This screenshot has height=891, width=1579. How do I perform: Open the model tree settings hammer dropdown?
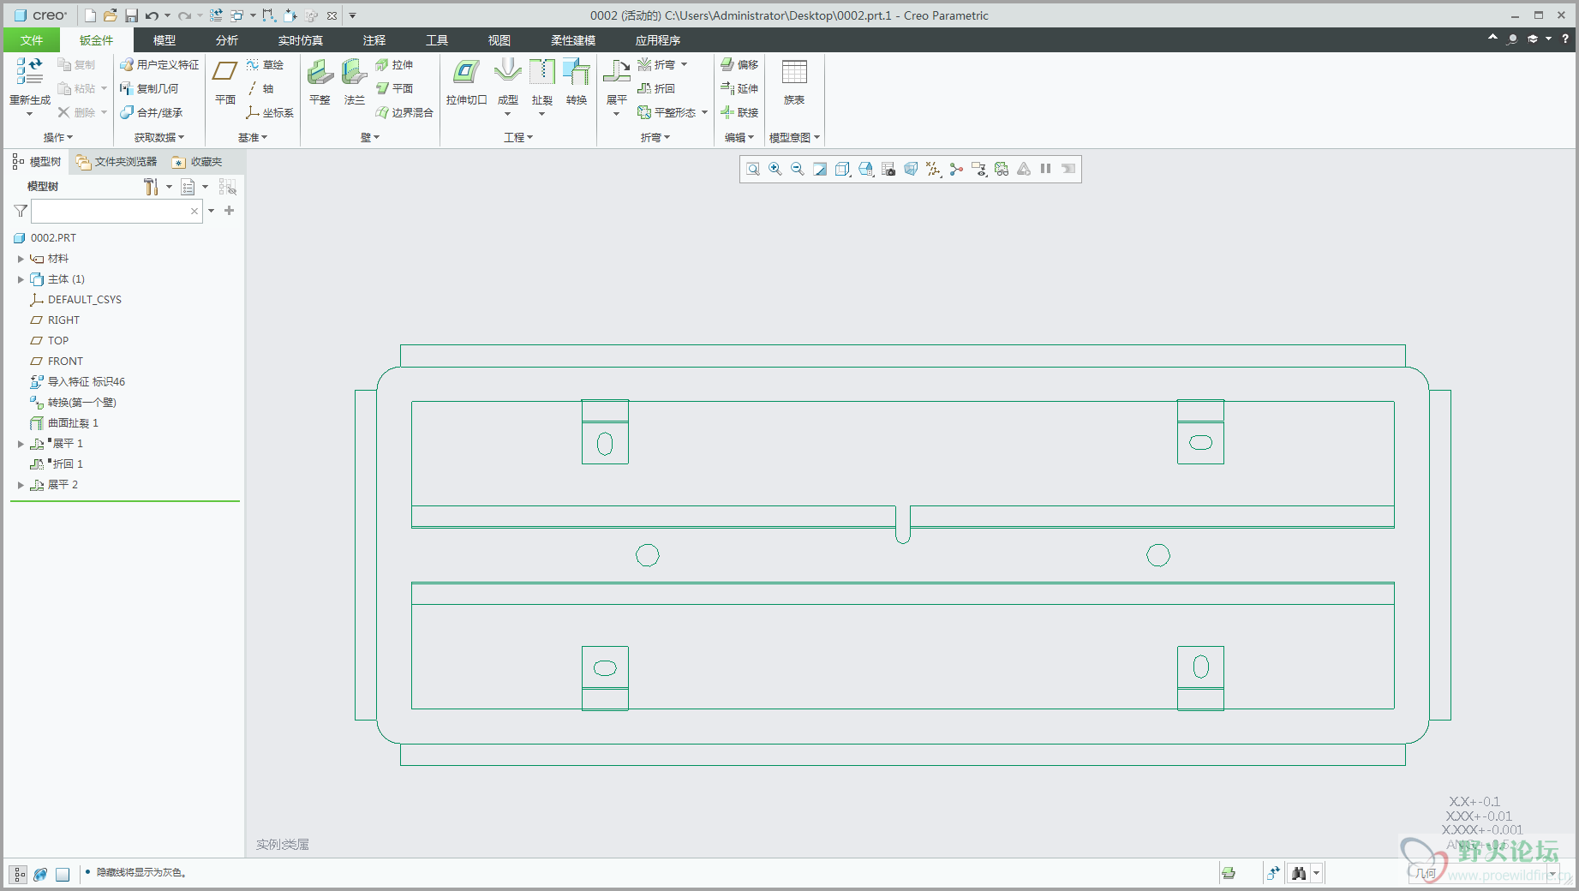(158, 187)
